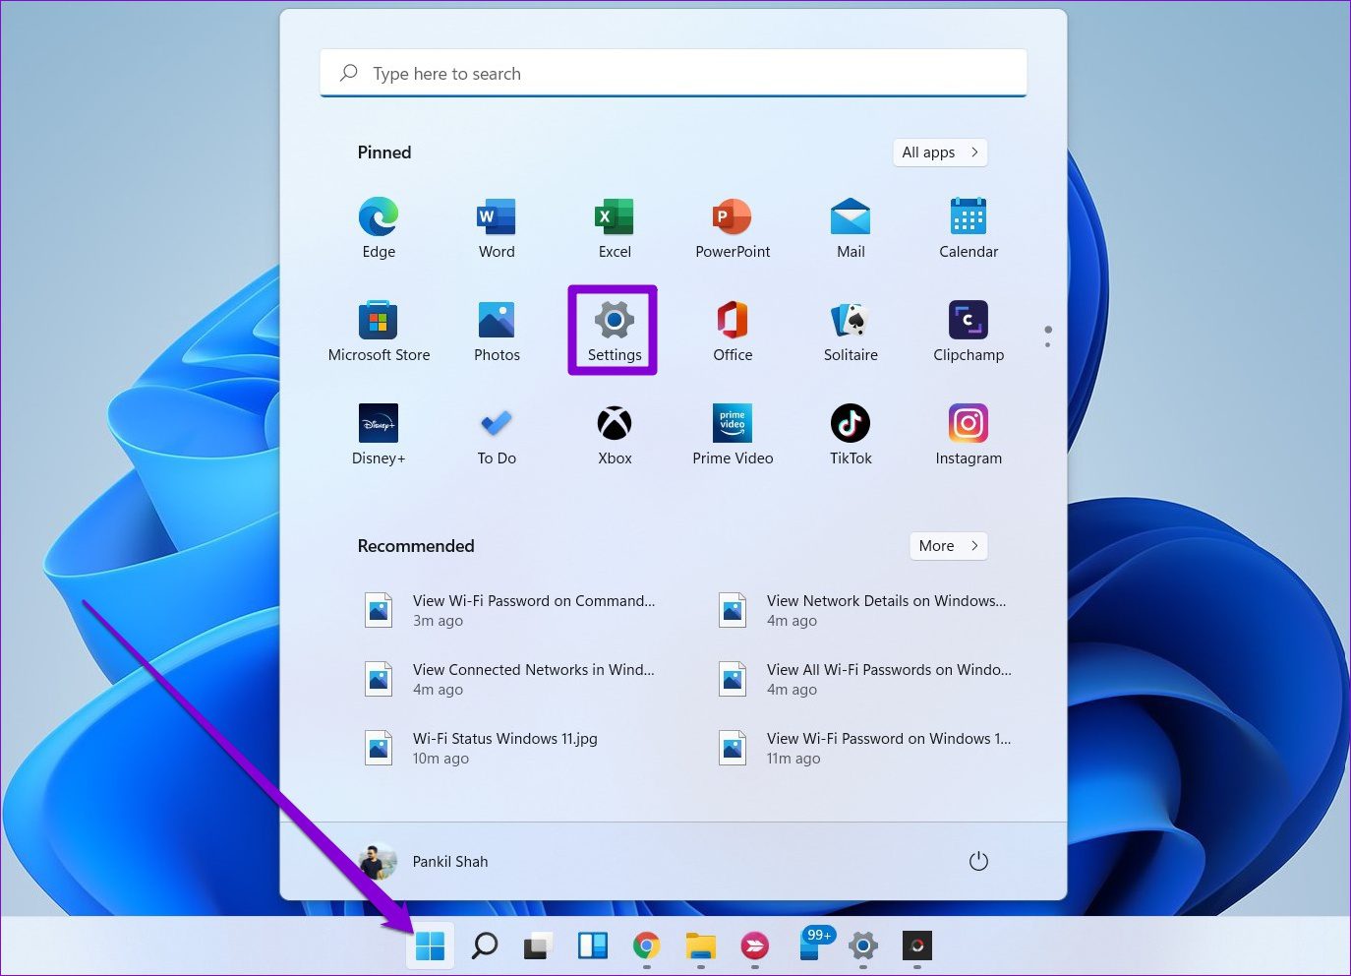Viewport: 1351px width, 976px height.
Task: Open the Clipchamp video editor
Action: tap(969, 330)
